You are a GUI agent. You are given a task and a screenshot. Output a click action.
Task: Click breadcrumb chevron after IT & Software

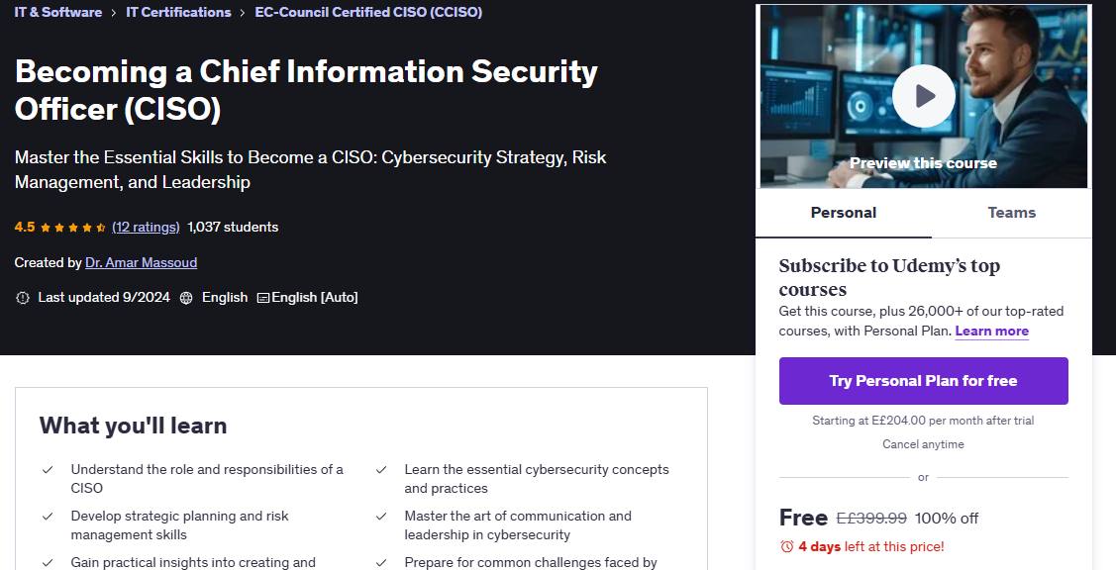[114, 13]
